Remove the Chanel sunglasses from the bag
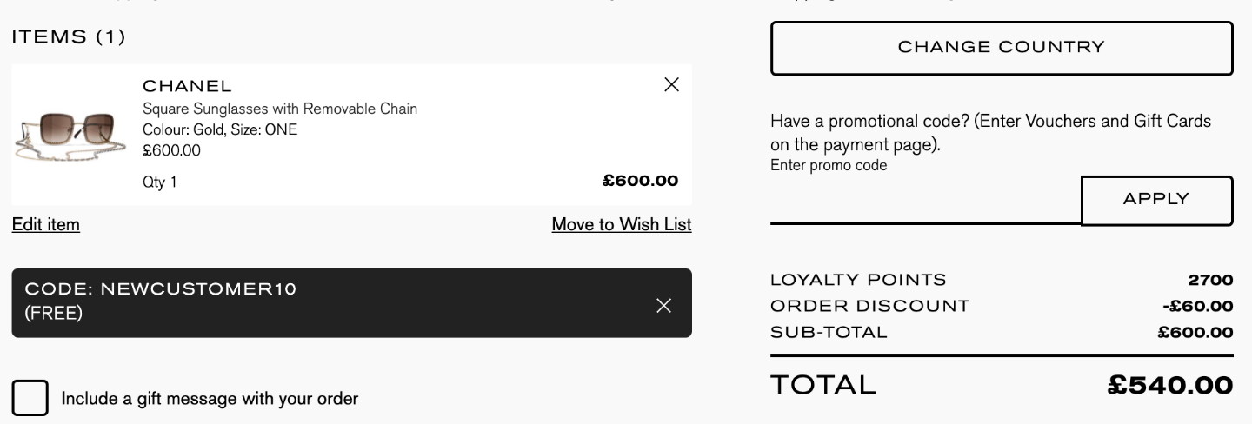 click(671, 84)
